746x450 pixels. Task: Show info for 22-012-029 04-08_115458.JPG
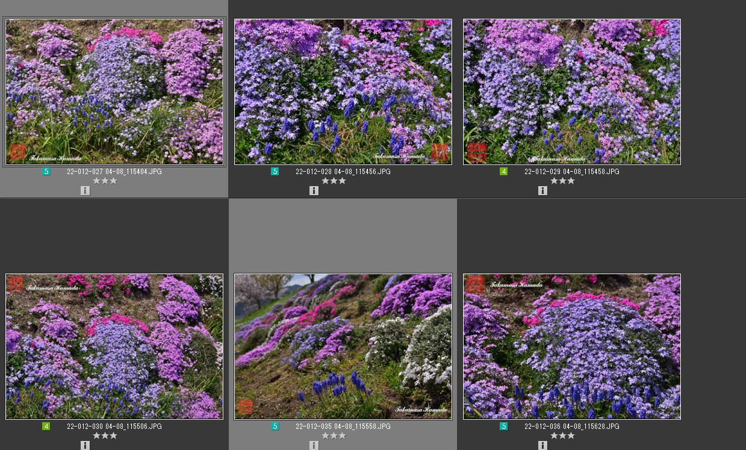point(542,191)
